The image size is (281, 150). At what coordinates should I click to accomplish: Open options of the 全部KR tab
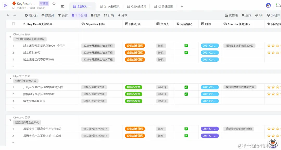point(90,6)
